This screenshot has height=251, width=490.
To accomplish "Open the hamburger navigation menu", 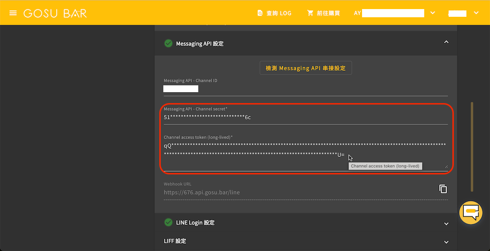I will [x=13, y=13].
